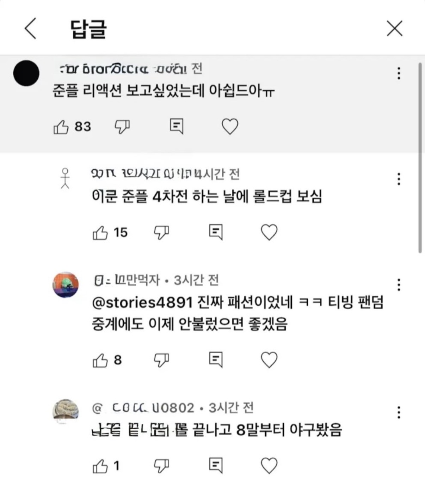
Task: Open options for the @stories4891 reply
Action: (x=399, y=285)
